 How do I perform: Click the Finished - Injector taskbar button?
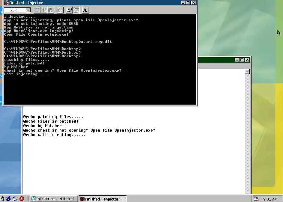103,199
